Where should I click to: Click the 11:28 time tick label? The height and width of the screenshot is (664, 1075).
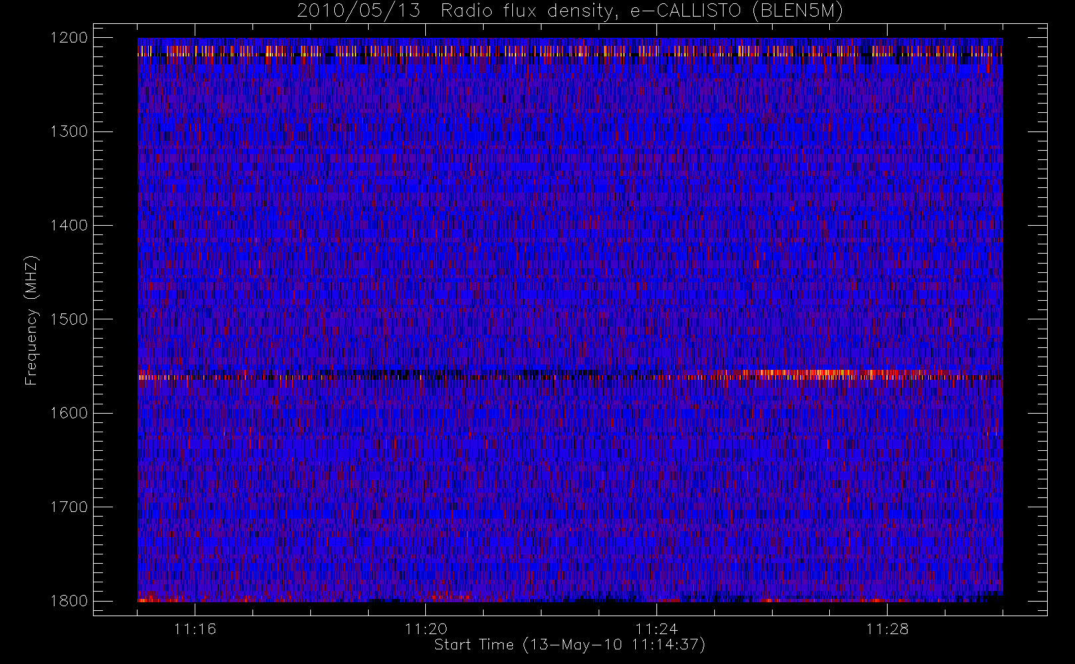pyautogui.click(x=887, y=629)
